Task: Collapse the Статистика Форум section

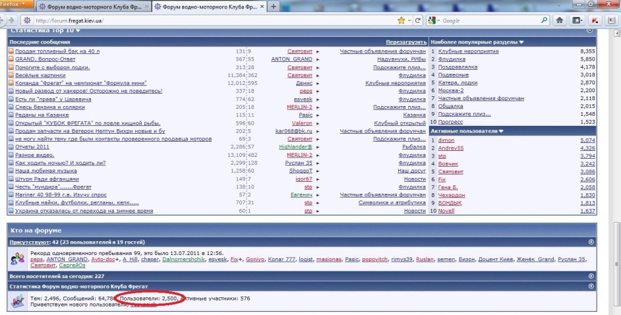Action: [x=591, y=286]
